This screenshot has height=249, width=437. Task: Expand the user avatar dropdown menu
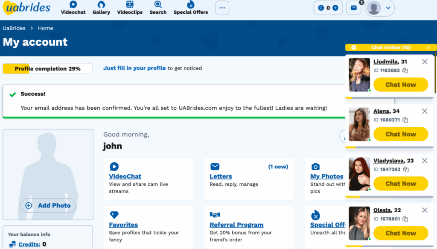click(x=388, y=8)
